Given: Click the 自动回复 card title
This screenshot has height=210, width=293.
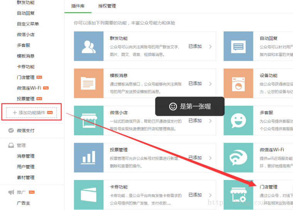Looking at the screenshot, I should click(x=269, y=38).
